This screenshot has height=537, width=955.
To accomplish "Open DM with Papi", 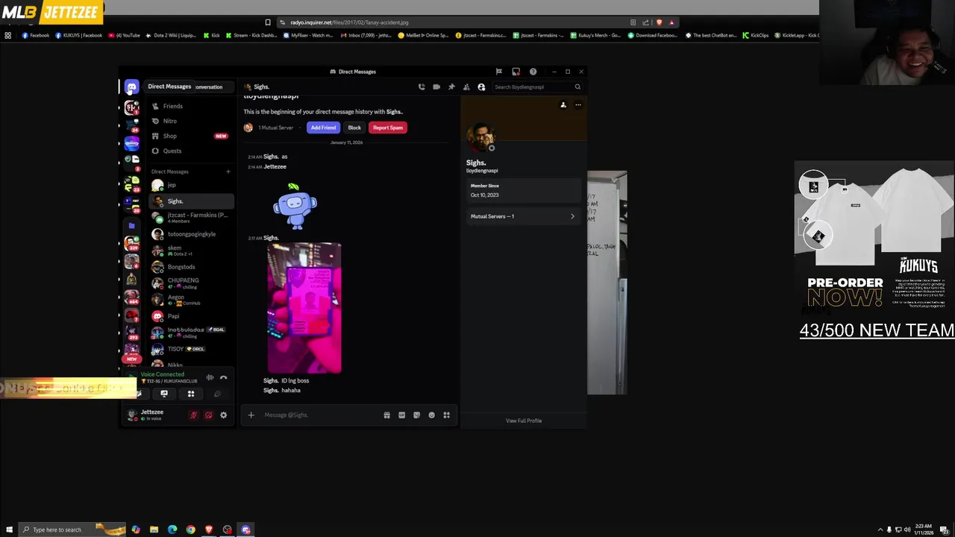I will pos(192,316).
